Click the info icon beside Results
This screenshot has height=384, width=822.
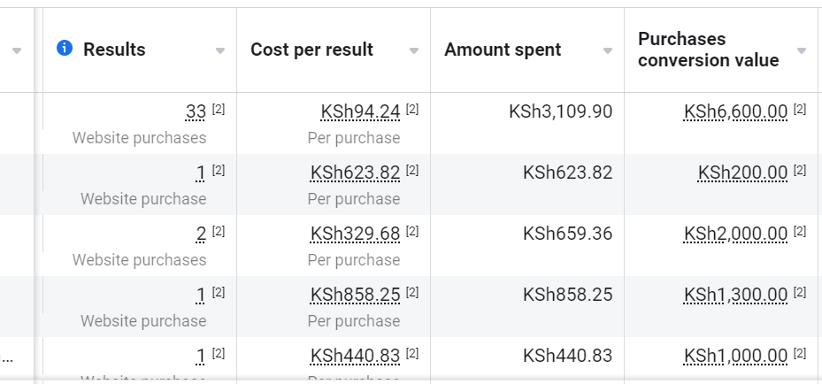coord(64,49)
